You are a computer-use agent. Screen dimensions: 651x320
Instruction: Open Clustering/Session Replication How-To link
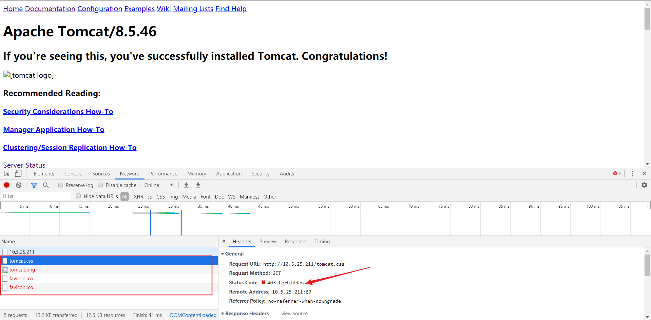(x=70, y=148)
